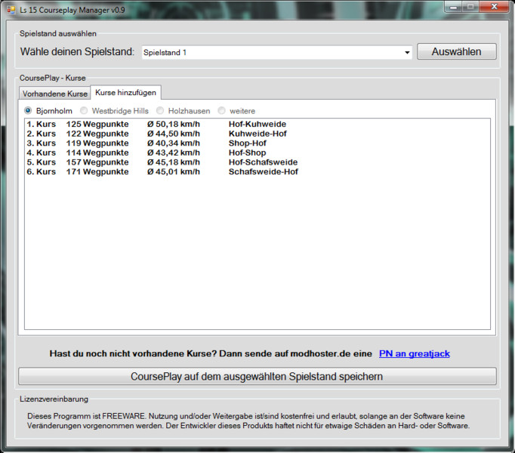This screenshot has height=453, width=515.
Task: Select course 2 Kuhweide-Hof
Action: [162, 134]
